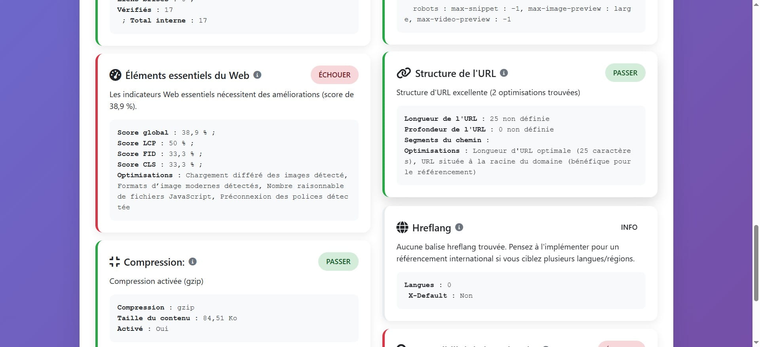This screenshot has width=760, height=347.
Task: Click the globe icon beside Hreflang
Action: point(402,227)
